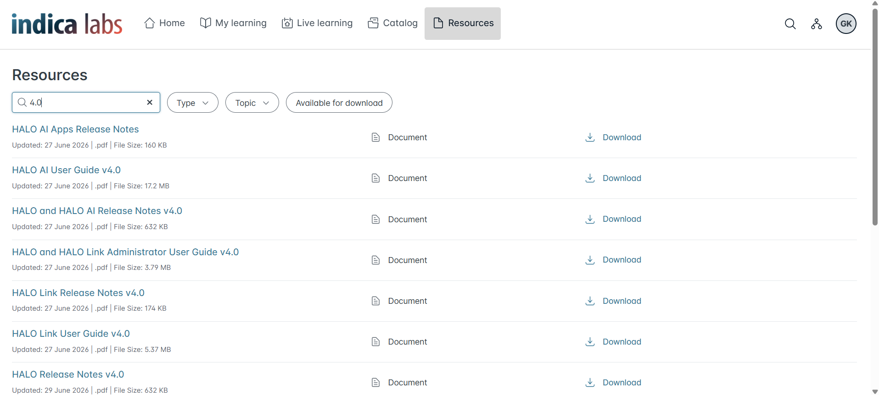Clear the resources search field text
879x395 pixels.
tap(150, 103)
